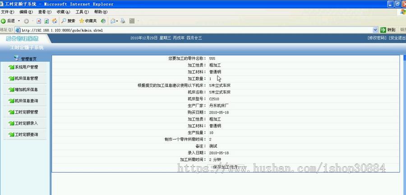Click green icon next to 工时定额管理
The width and height of the screenshot is (406, 195).
(x=11, y=112)
